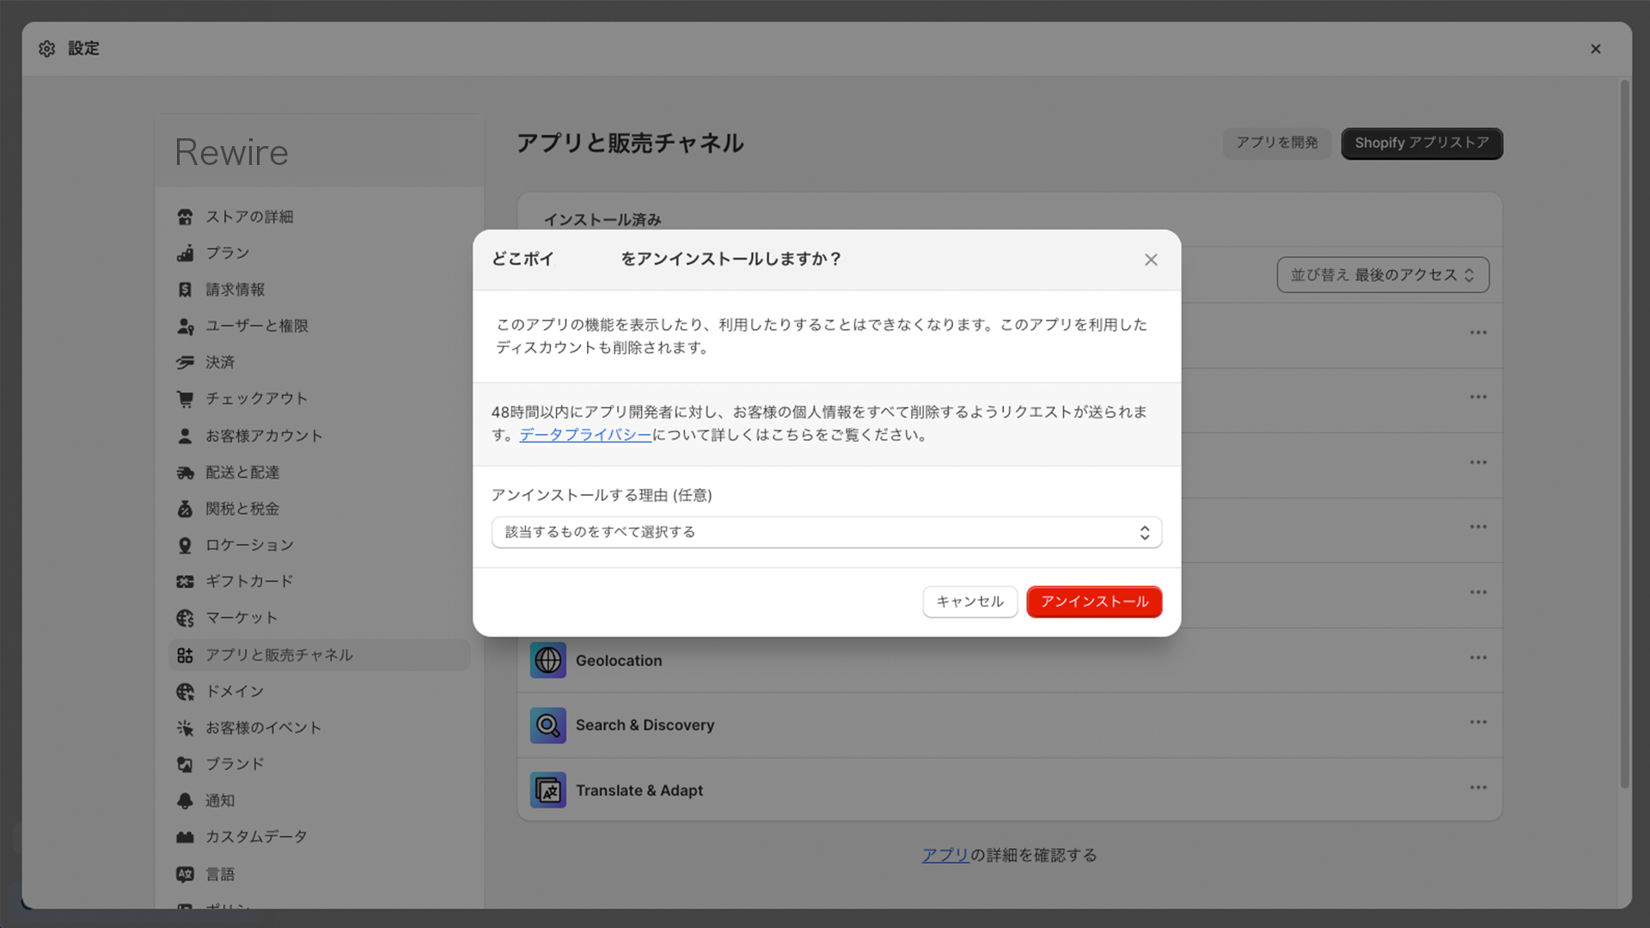Open the Shopify アプリストア button
1650x928 pixels.
(x=1421, y=143)
